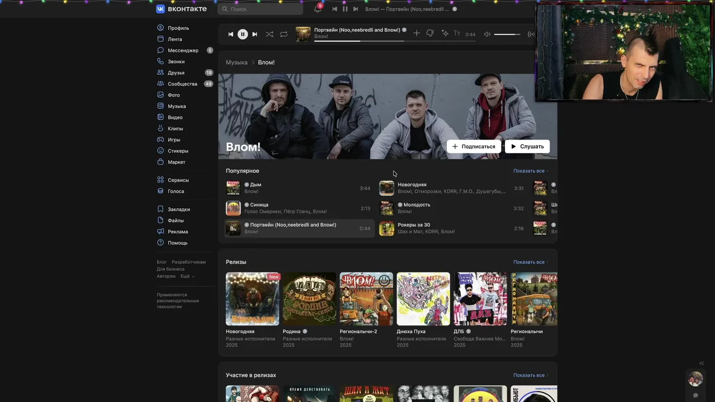This screenshot has width=715, height=402.
Task: Dislike the current track
Action: [430, 33]
